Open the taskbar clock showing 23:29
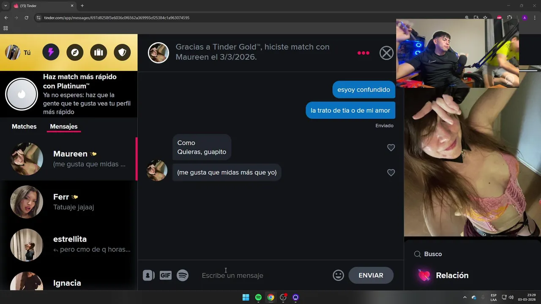This screenshot has height=304, width=541. 527,297
